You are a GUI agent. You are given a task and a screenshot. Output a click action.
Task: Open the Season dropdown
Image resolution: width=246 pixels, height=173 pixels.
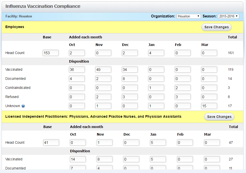(x=228, y=16)
